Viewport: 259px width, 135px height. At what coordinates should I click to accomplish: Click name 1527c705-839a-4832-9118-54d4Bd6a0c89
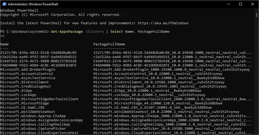tap(38, 53)
